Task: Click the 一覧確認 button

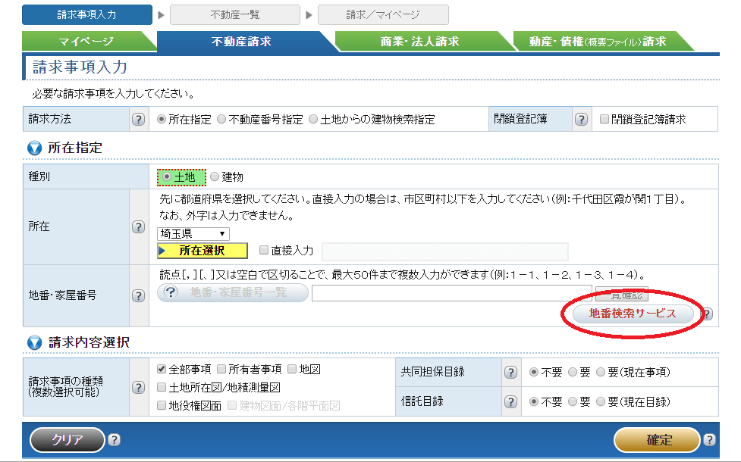Action: [x=622, y=295]
